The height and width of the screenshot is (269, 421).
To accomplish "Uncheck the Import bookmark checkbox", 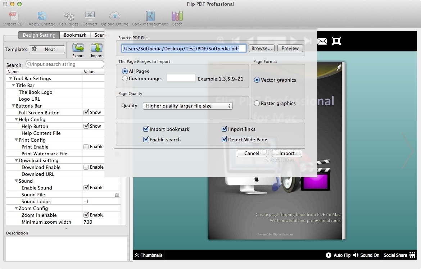I will (x=146, y=129).
